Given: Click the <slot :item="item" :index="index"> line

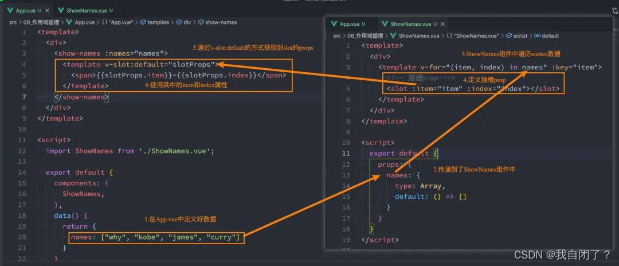Looking at the screenshot, I should pos(473,89).
